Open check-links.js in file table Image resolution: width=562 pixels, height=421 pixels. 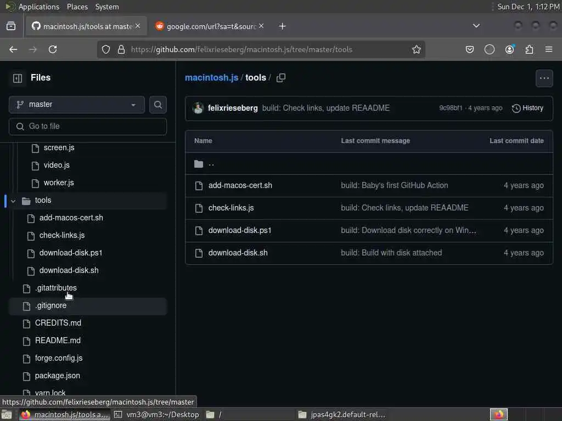(x=231, y=208)
